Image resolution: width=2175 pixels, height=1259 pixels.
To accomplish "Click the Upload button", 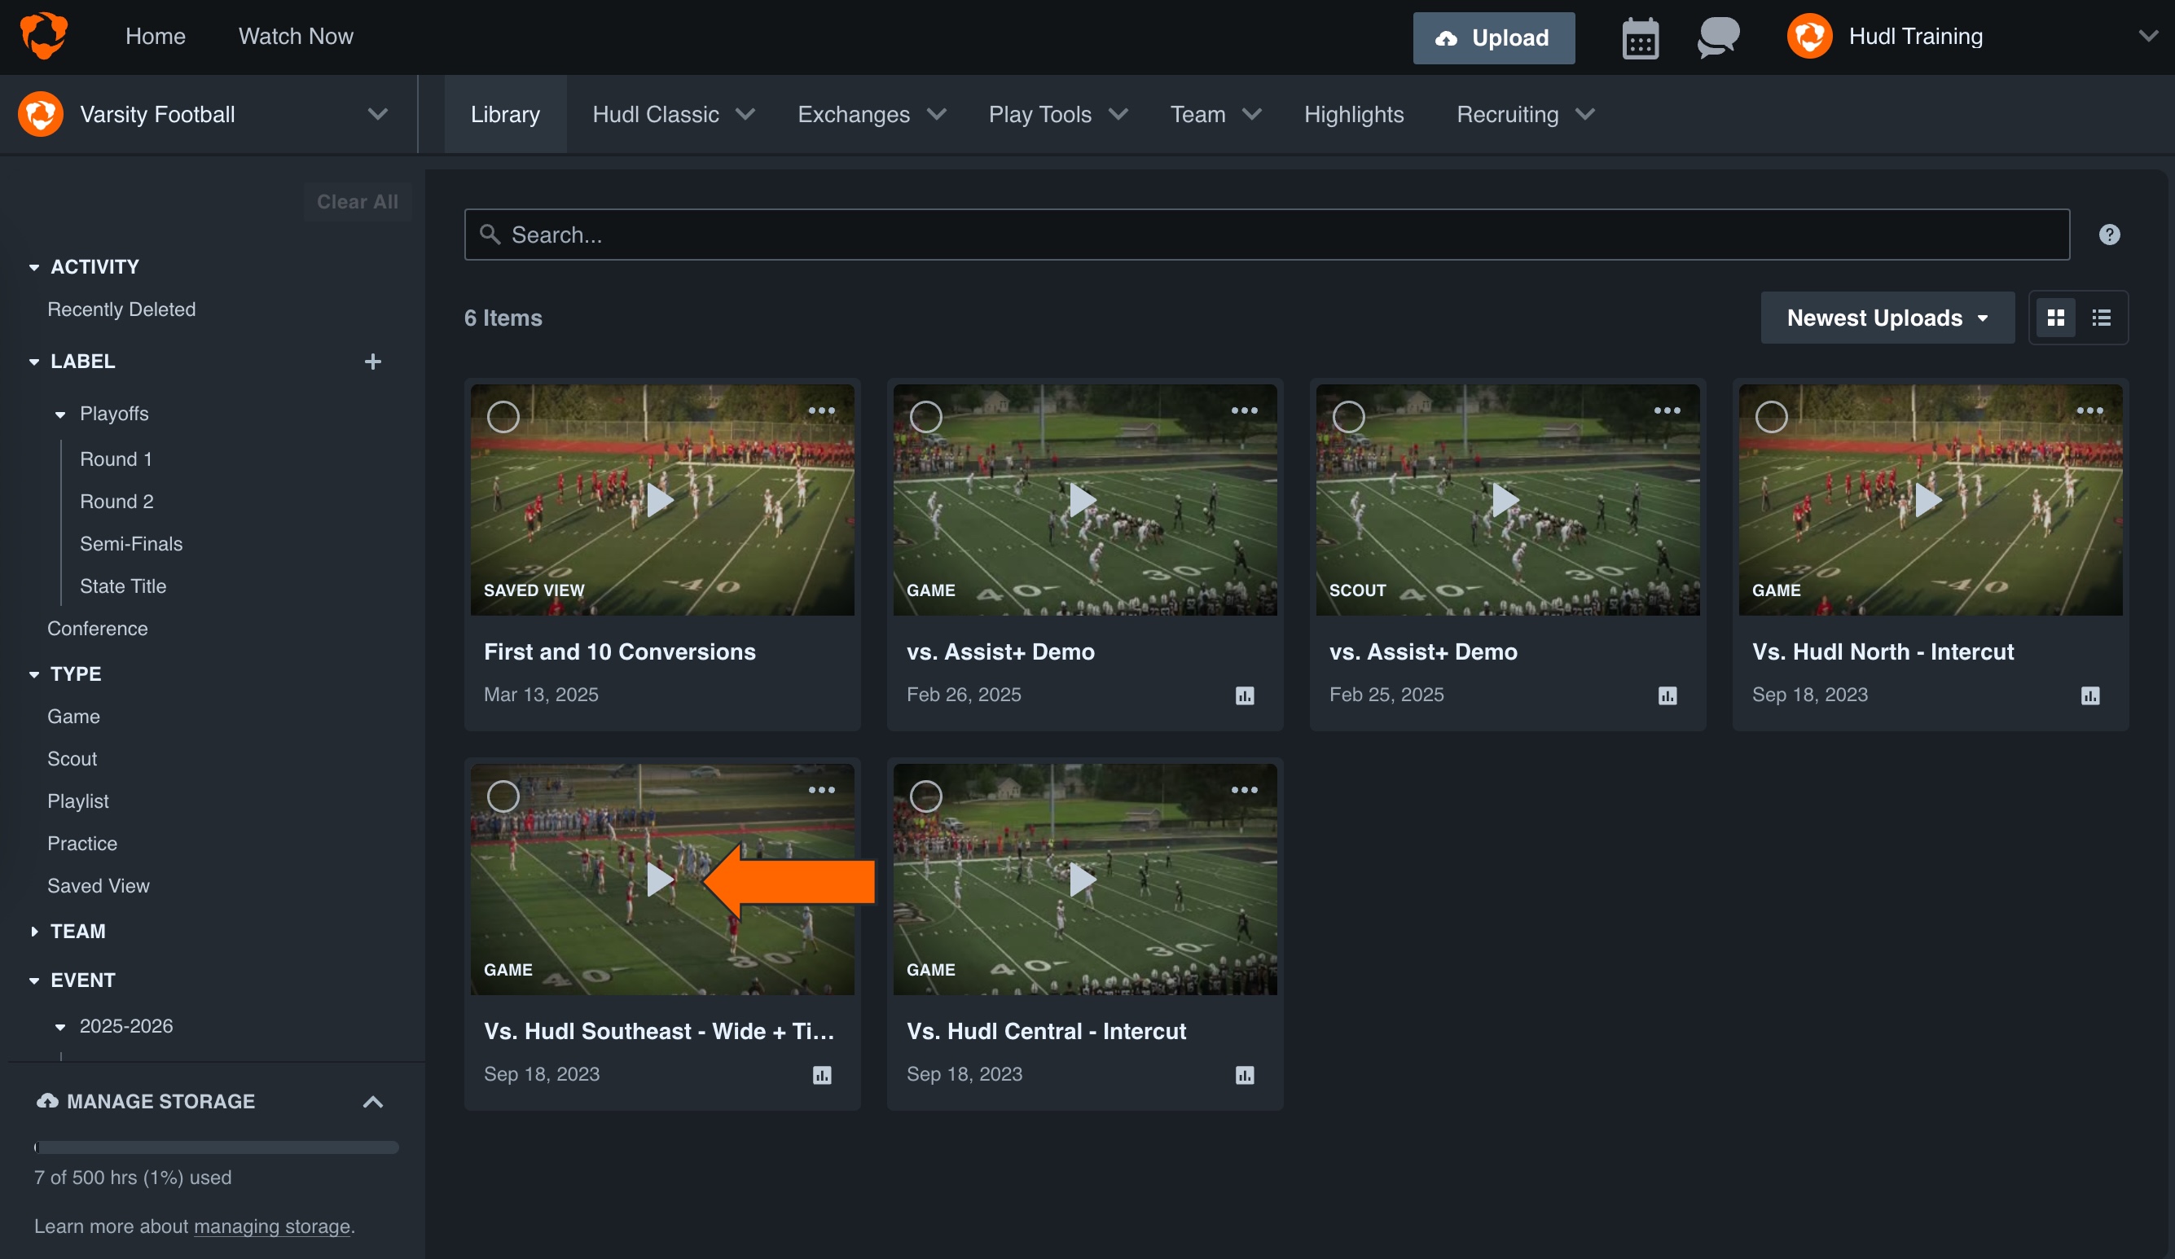I will coord(1493,38).
